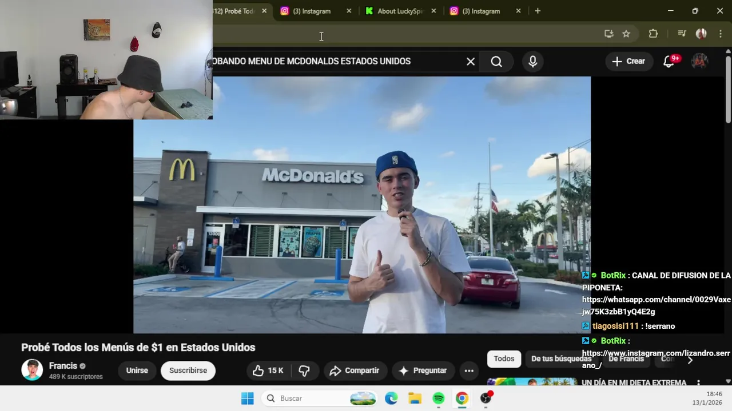Screen dimensions: 732x411
Task: Dislike the video with thumbs down
Action: (304, 370)
